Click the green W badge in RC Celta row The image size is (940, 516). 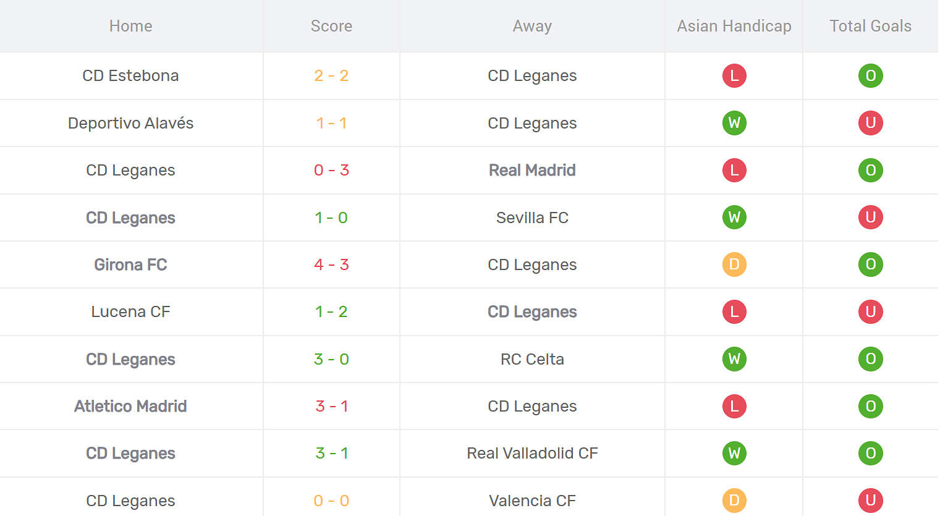[734, 359]
